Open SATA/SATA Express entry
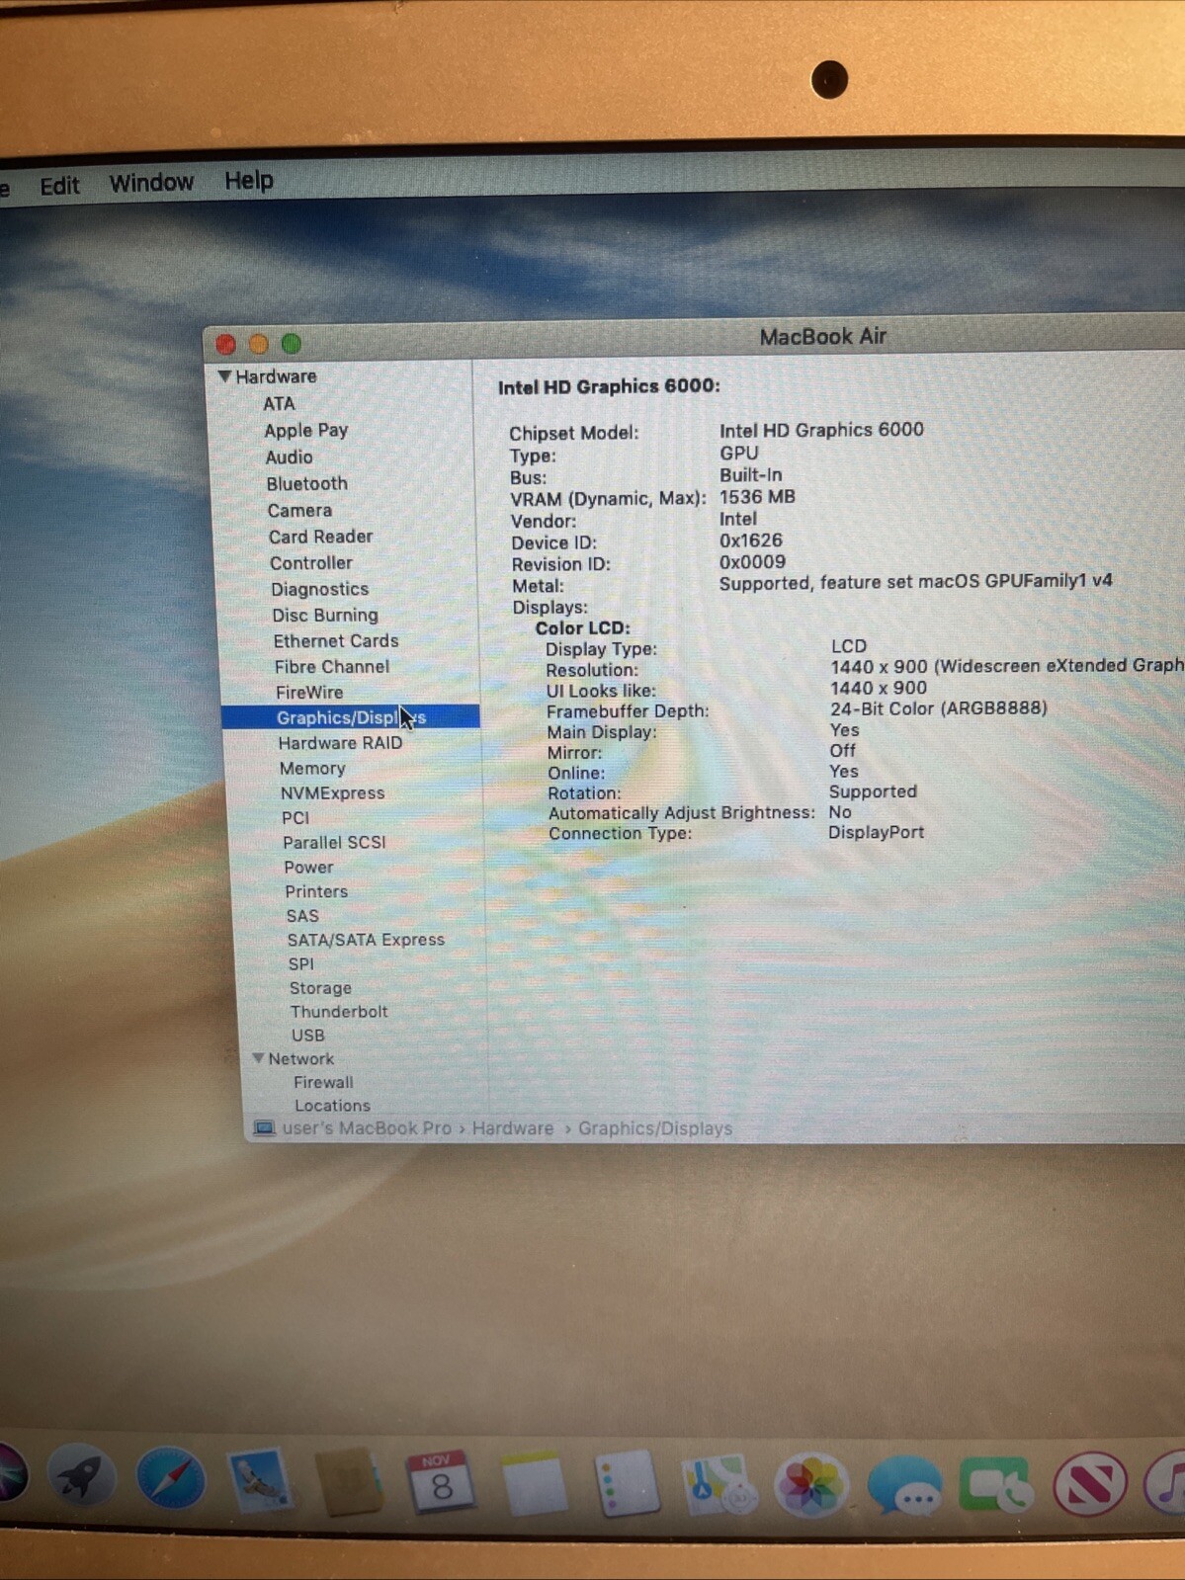Screen dimensions: 1185x1580 click(366, 940)
